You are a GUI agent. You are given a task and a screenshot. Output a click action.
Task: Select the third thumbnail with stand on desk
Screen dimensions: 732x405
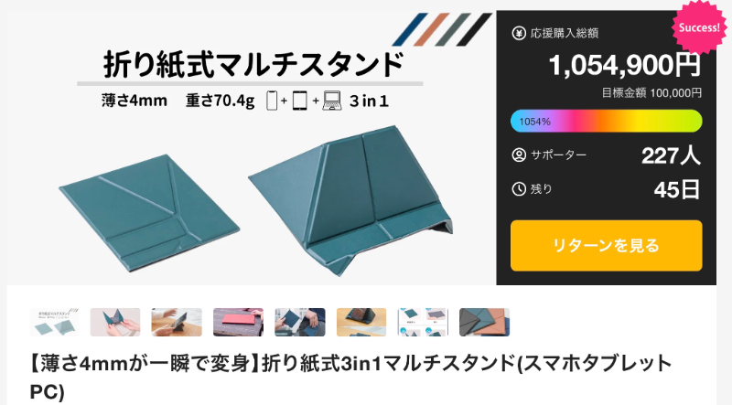click(x=177, y=322)
